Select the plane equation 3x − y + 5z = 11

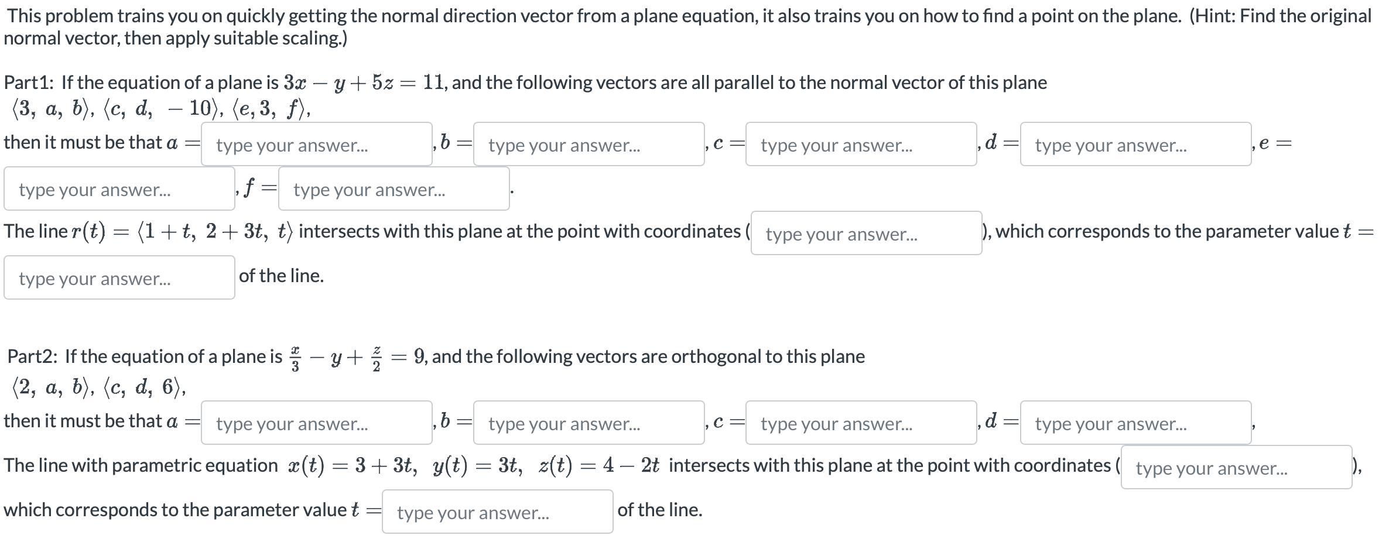pos(334,82)
